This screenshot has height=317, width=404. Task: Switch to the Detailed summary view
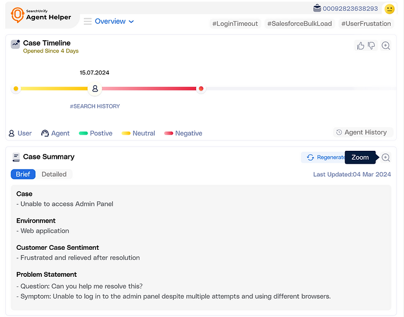click(54, 174)
